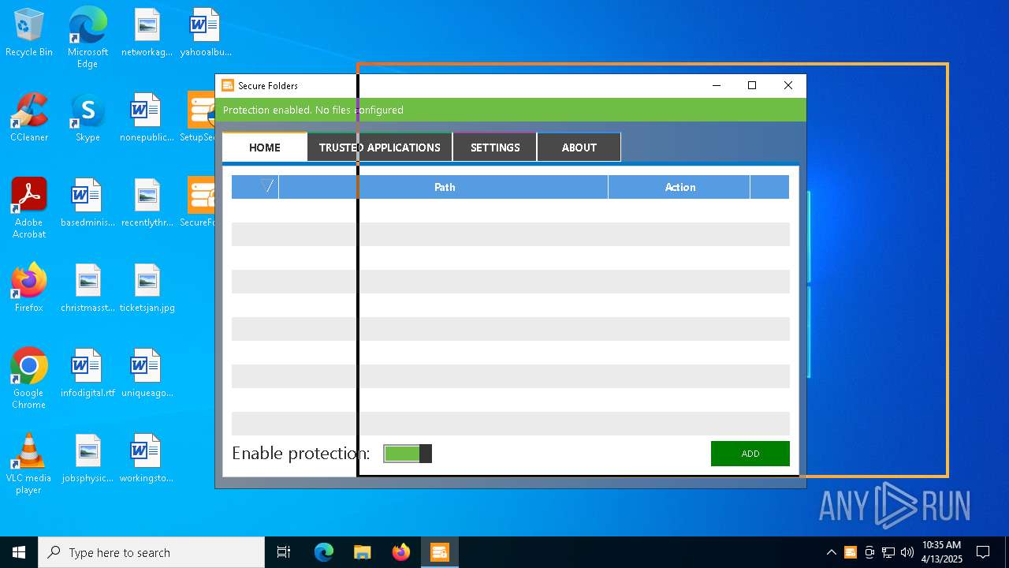This screenshot has height=568, width=1009.
Task: Select the networkag... image file icon
Action: click(x=147, y=33)
